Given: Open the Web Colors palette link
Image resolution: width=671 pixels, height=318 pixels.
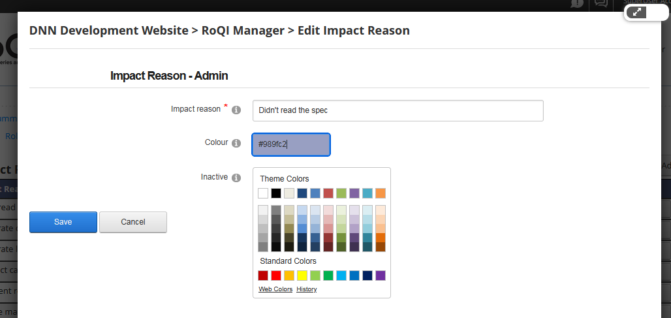Looking at the screenshot, I should point(275,289).
